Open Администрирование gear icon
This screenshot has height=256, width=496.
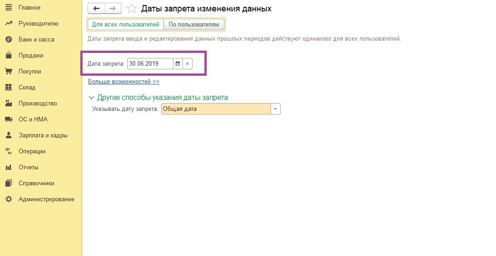click(x=9, y=199)
